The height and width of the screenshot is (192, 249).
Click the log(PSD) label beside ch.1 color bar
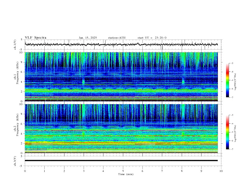tap(235, 82)
